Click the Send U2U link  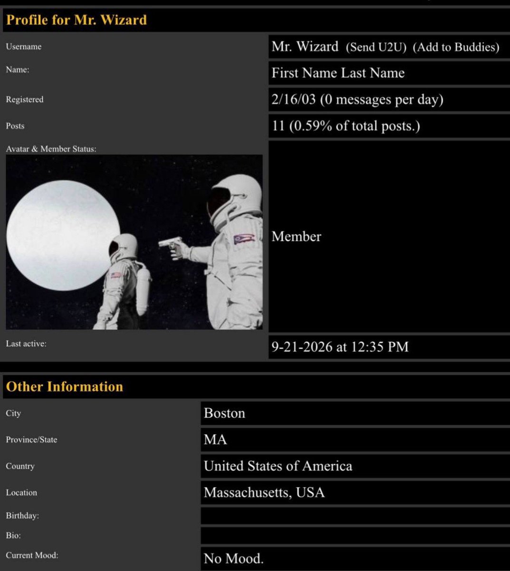[x=376, y=47]
